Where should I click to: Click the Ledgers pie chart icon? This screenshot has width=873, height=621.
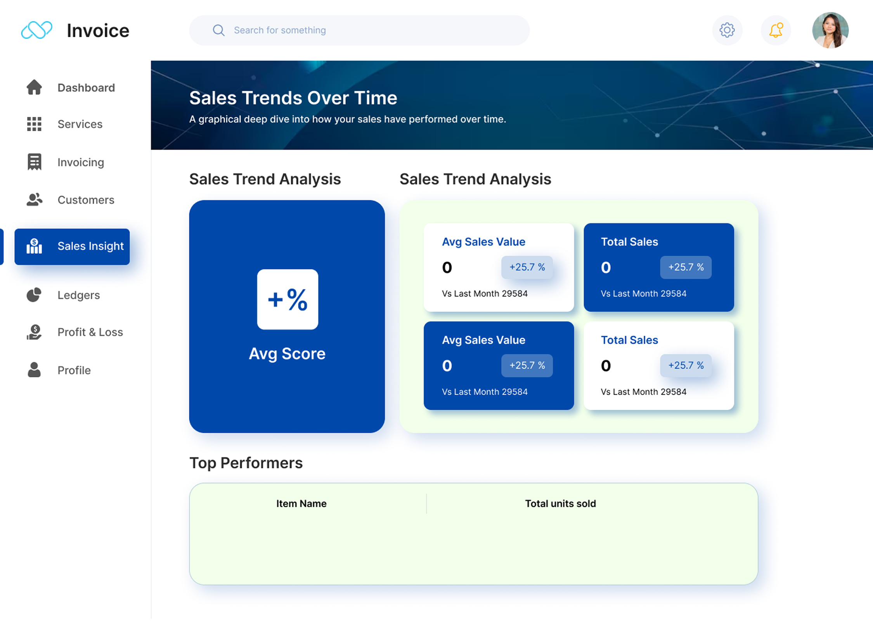point(34,295)
